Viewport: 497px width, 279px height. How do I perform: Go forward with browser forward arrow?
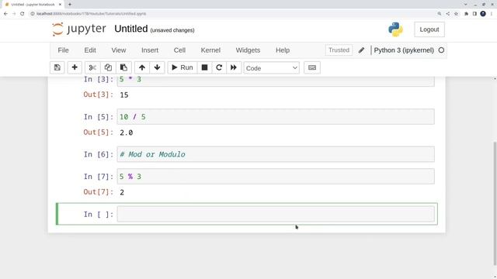click(14, 14)
